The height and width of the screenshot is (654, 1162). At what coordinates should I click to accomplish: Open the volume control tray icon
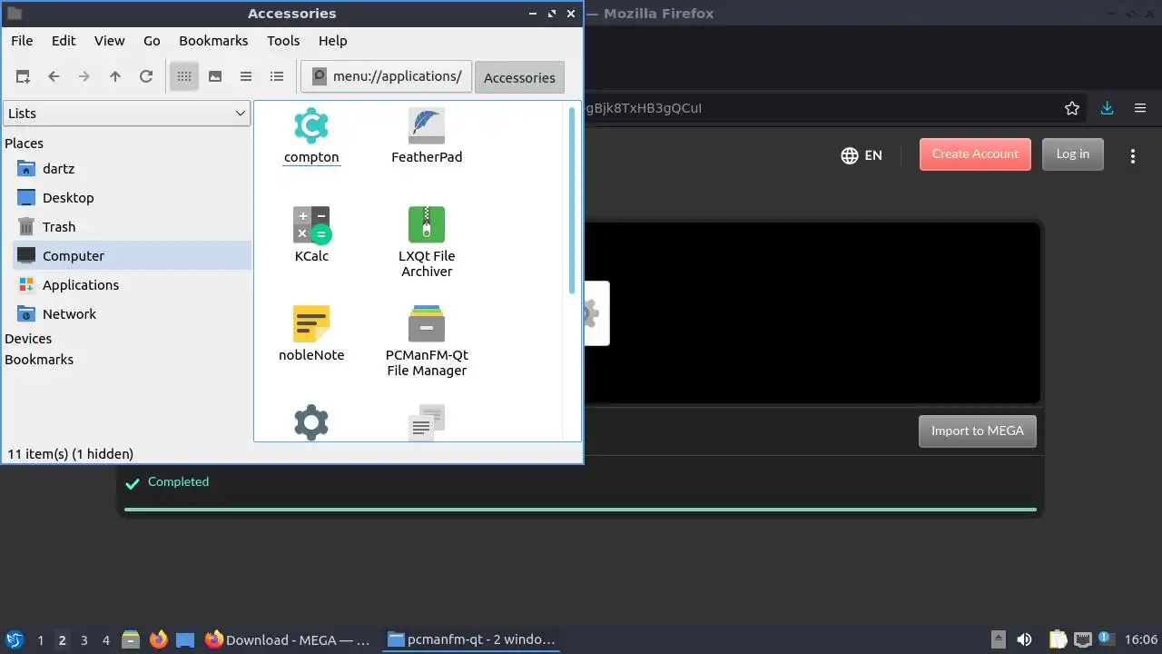pyautogui.click(x=1024, y=639)
